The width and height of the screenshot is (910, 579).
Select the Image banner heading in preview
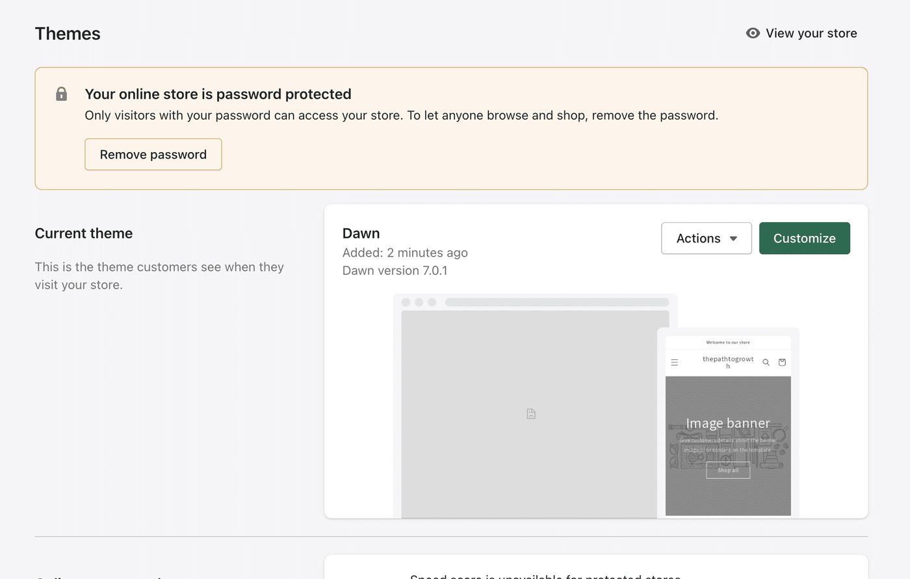[728, 423]
